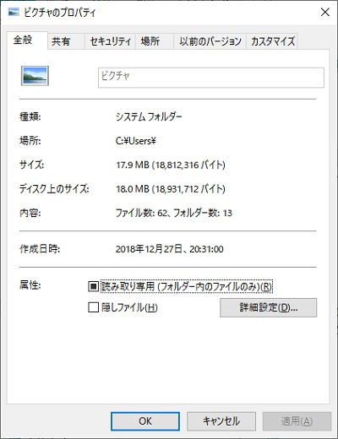The image size is (338, 439).
Task: Confirm with the OK button
Action: [145, 421]
